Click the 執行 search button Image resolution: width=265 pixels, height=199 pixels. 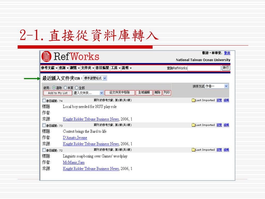[226, 68]
